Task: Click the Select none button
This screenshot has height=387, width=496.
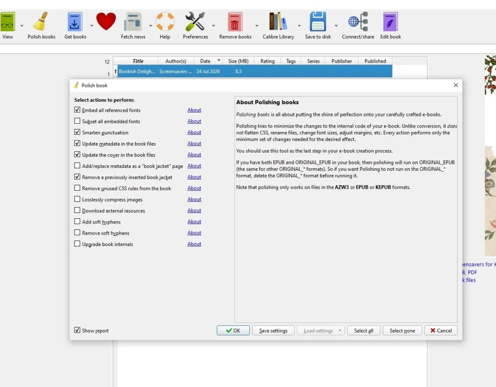Action: click(x=402, y=330)
